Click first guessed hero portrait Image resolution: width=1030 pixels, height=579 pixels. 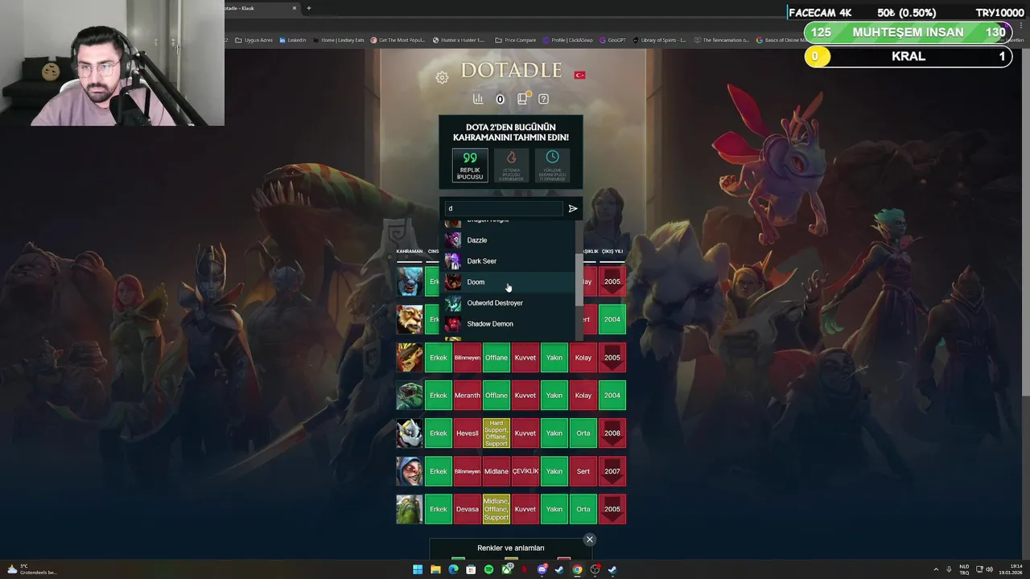click(410, 281)
